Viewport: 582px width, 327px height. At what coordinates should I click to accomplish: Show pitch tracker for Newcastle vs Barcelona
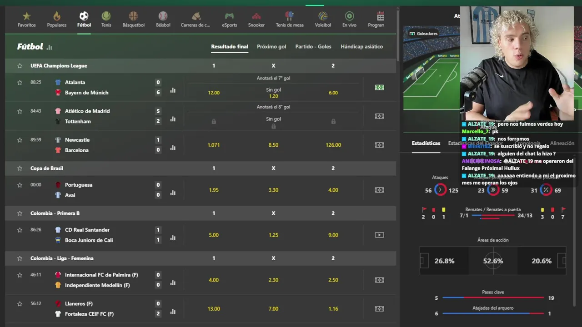379,145
